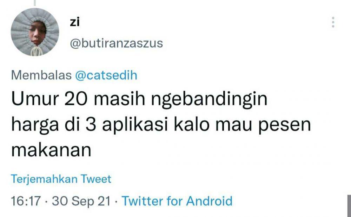
Task: Click the word harga in the tweet
Action: tap(35, 125)
